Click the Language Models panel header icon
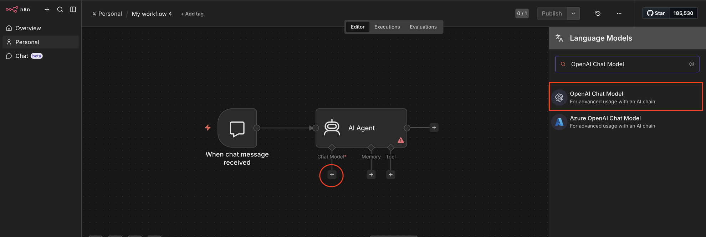This screenshot has height=237, width=706. (x=559, y=38)
